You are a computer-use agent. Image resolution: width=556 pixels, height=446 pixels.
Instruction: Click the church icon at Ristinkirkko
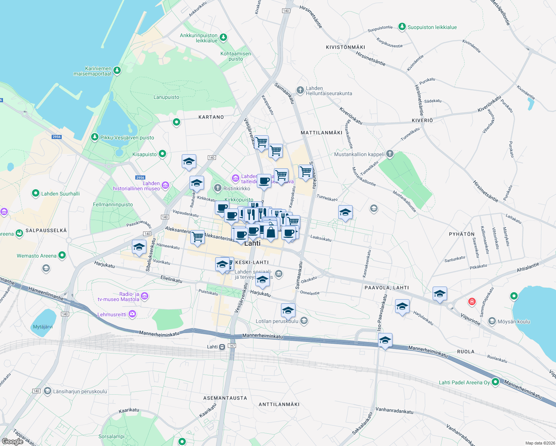pos(217,188)
